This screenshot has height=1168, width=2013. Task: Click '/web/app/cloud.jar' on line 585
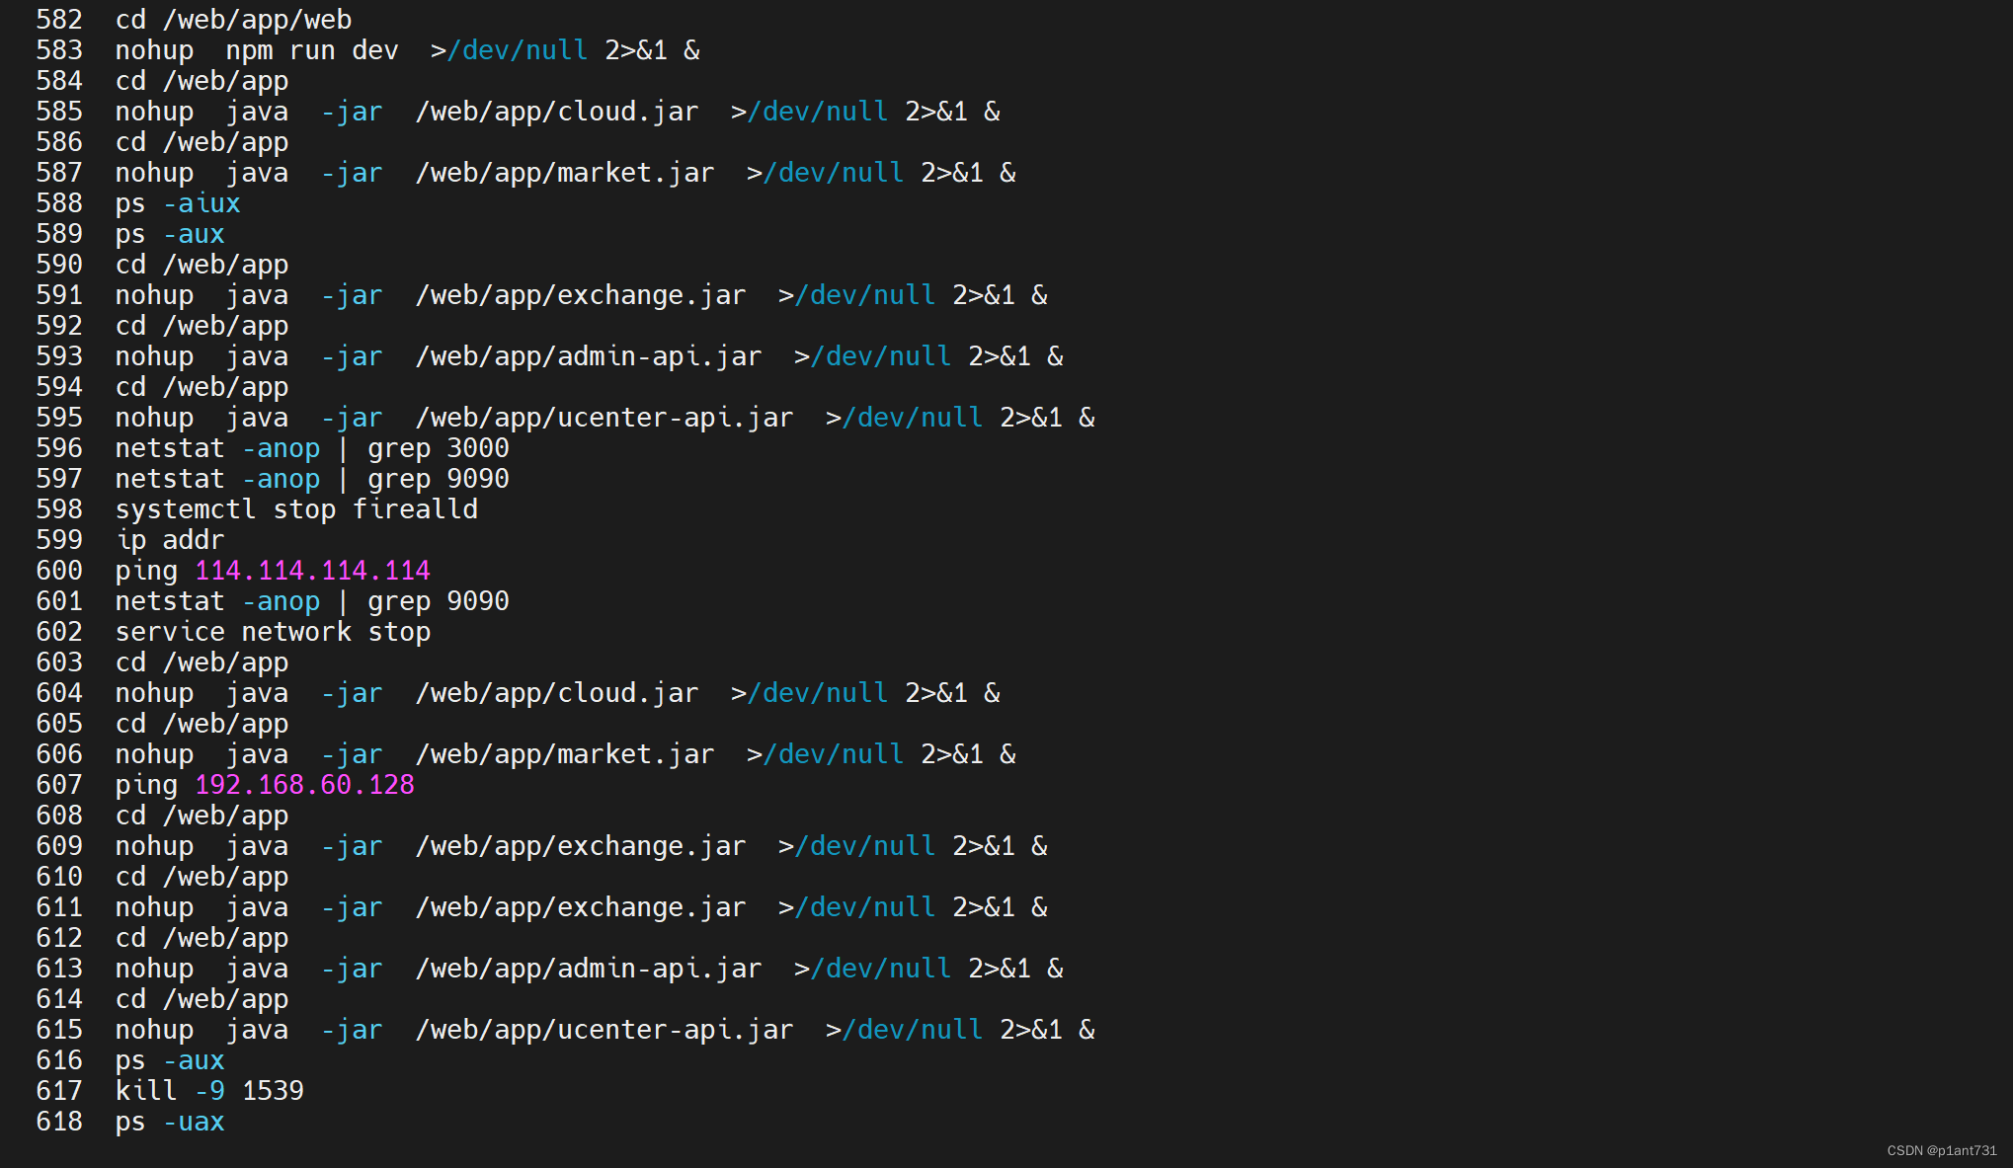[557, 112]
